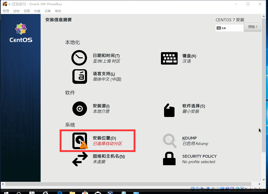Click the 已选择自动分区 red warning text
This screenshot has height=194, width=268.
pyautogui.click(x=108, y=143)
